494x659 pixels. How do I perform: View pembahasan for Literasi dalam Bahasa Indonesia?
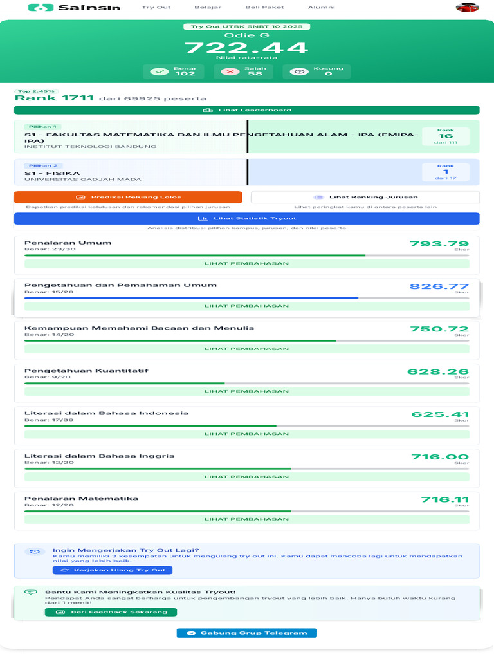tap(246, 434)
